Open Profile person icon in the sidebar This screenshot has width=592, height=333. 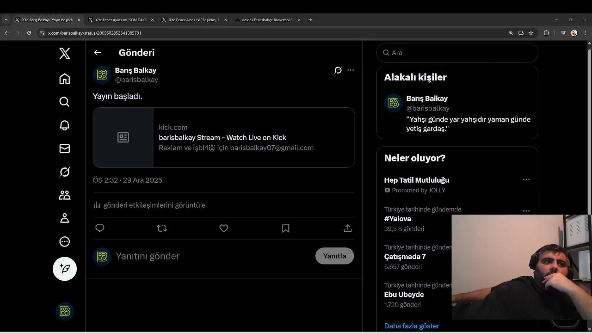coord(65,218)
